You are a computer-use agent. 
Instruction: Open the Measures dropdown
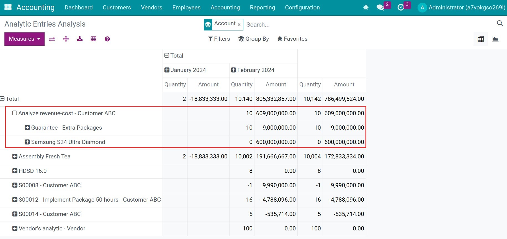(x=24, y=39)
